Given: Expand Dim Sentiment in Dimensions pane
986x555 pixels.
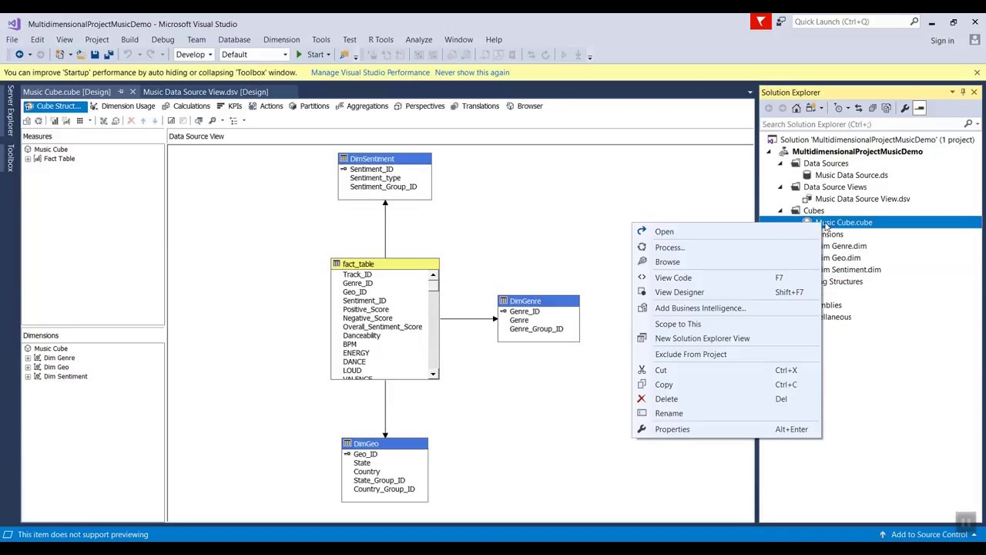Looking at the screenshot, I should point(28,376).
